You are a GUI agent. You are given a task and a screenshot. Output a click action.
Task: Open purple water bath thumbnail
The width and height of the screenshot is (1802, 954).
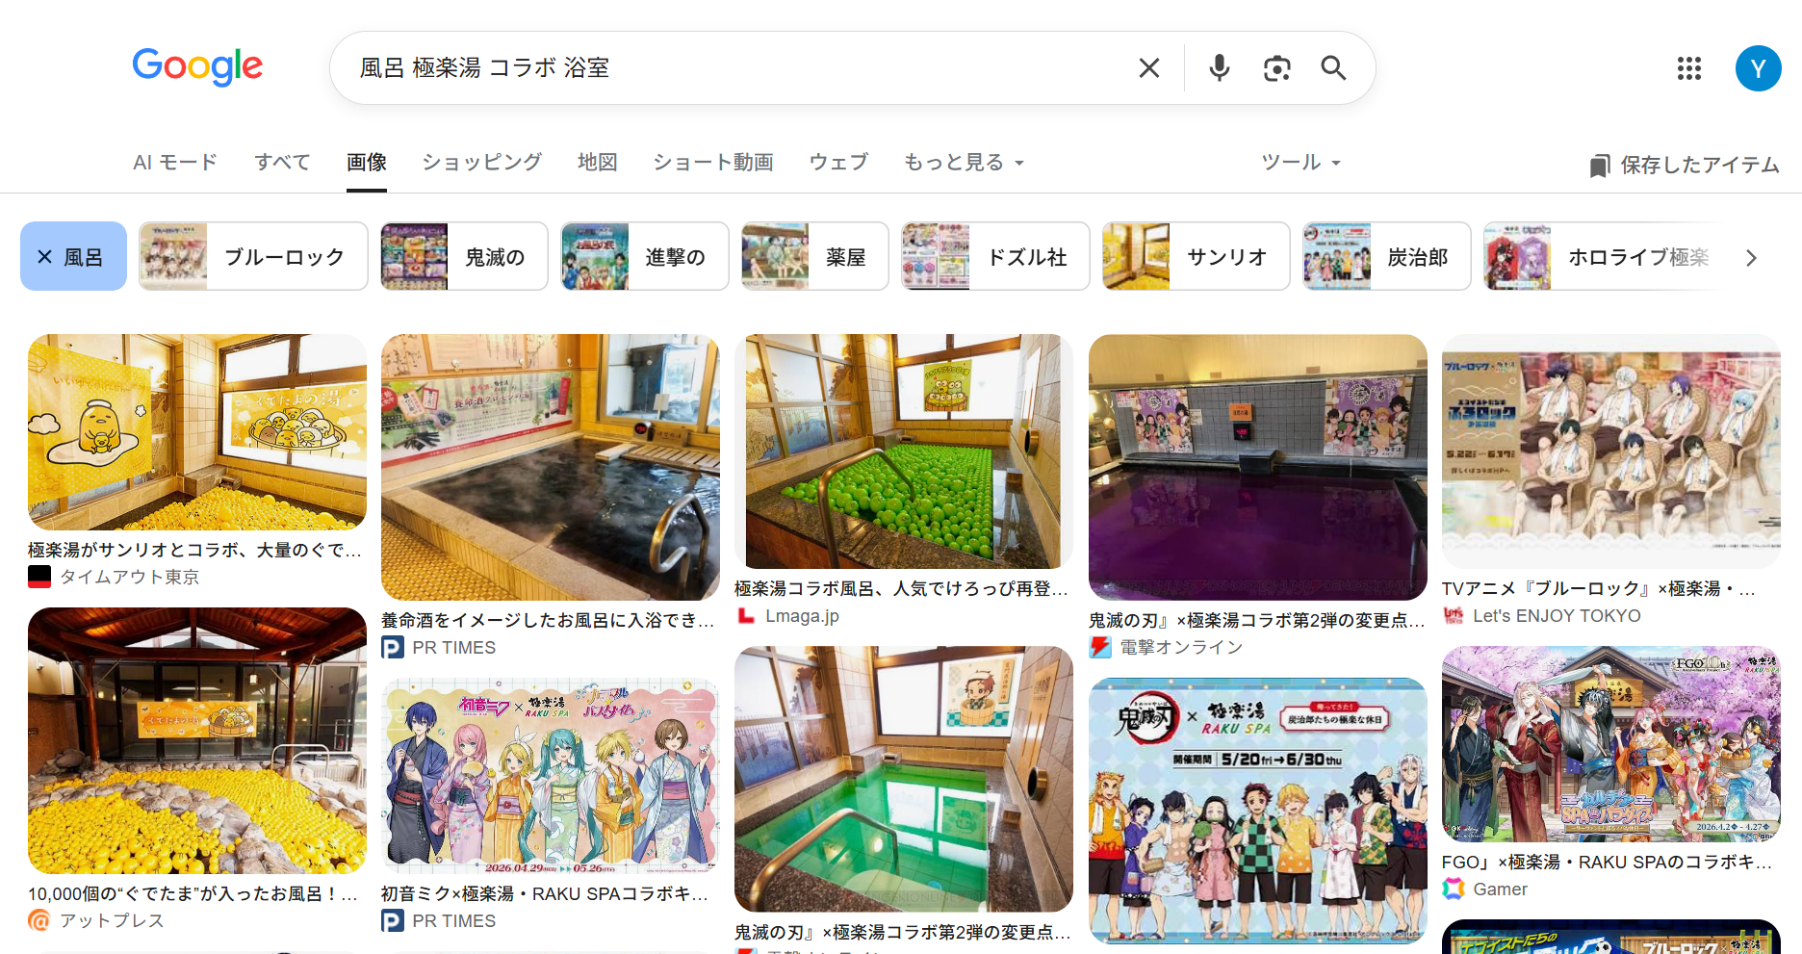click(1258, 467)
